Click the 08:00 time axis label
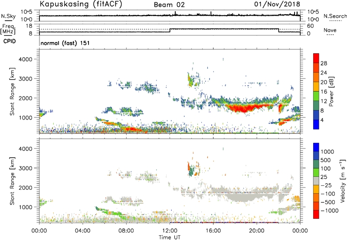 (x=126, y=231)
